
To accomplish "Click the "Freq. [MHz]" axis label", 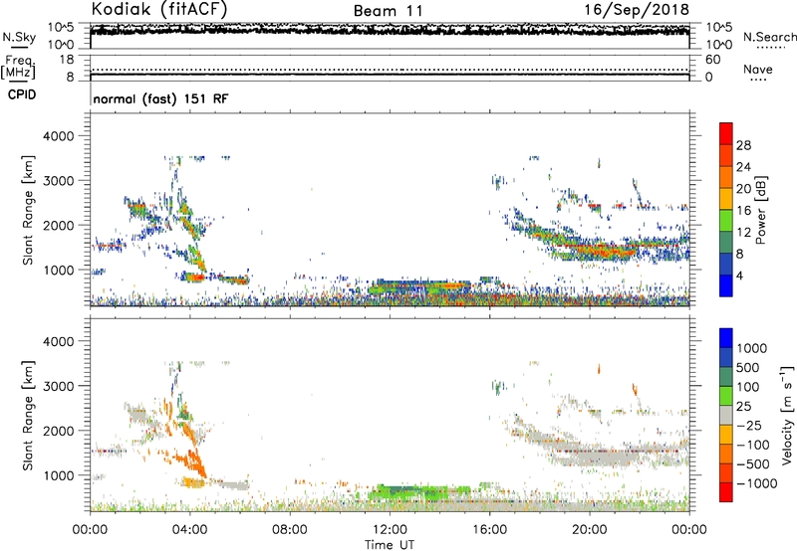I will click(18, 67).
